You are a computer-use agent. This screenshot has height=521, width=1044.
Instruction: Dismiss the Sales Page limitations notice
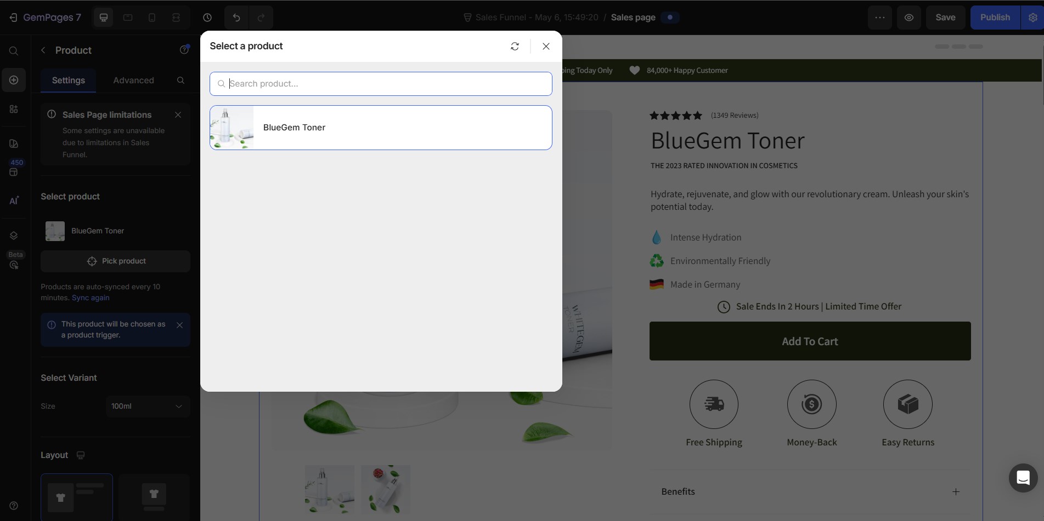pyautogui.click(x=178, y=114)
